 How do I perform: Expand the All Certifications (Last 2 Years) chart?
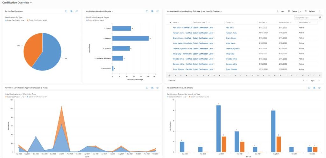click(319, 88)
